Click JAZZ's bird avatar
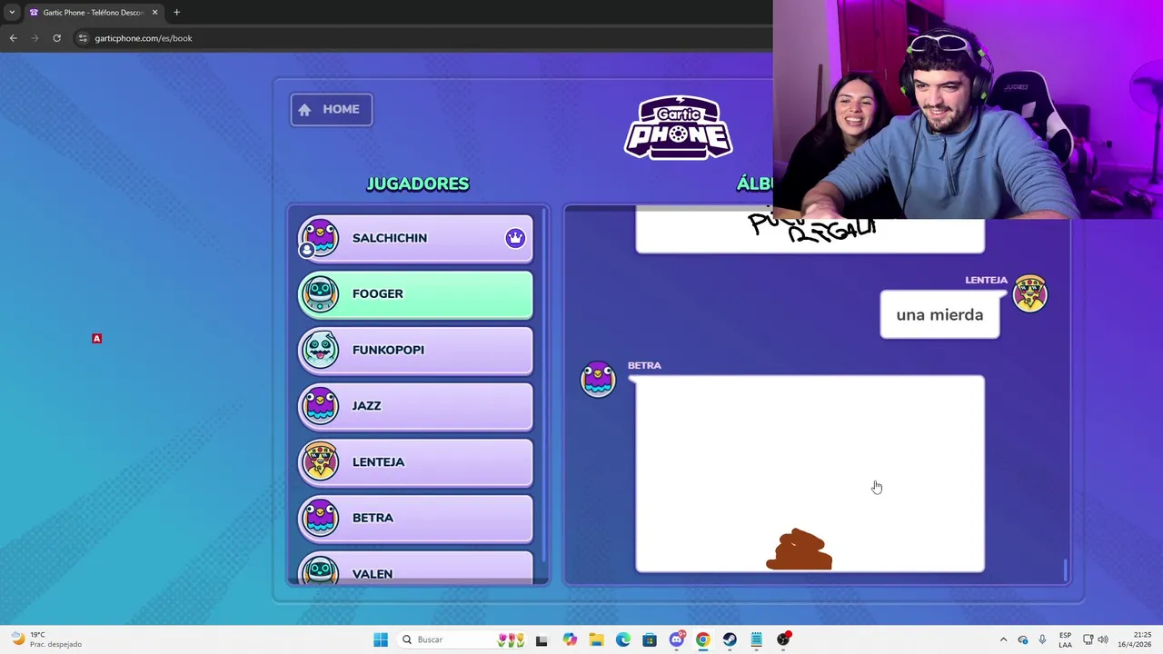 click(320, 406)
